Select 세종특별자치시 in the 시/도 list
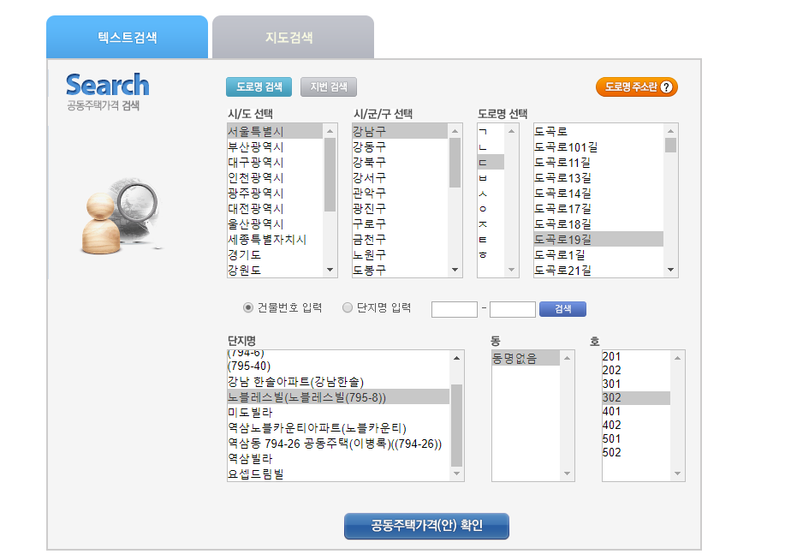The height and width of the screenshot is (554, 791). [x=275, y=239]
